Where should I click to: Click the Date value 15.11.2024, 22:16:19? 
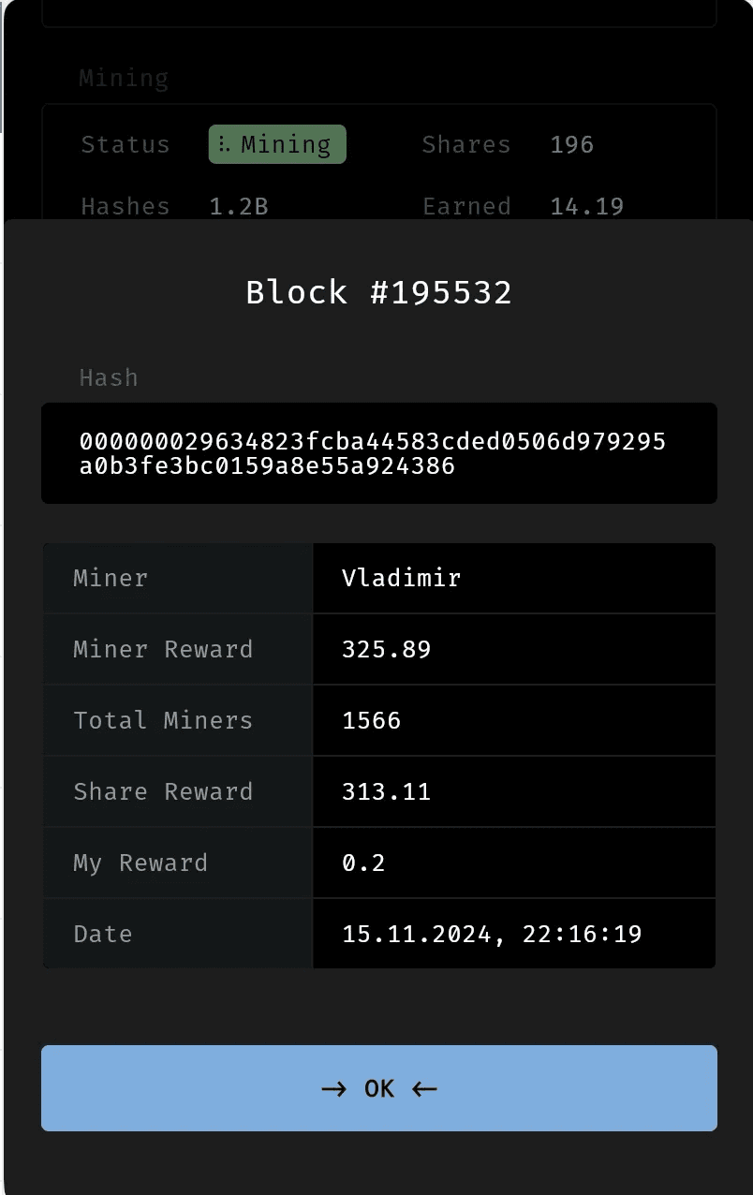[x=492, y=934]
